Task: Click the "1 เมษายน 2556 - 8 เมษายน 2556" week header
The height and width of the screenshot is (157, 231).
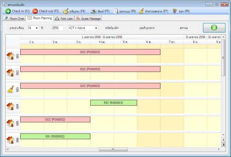Action: pos(102,37)
